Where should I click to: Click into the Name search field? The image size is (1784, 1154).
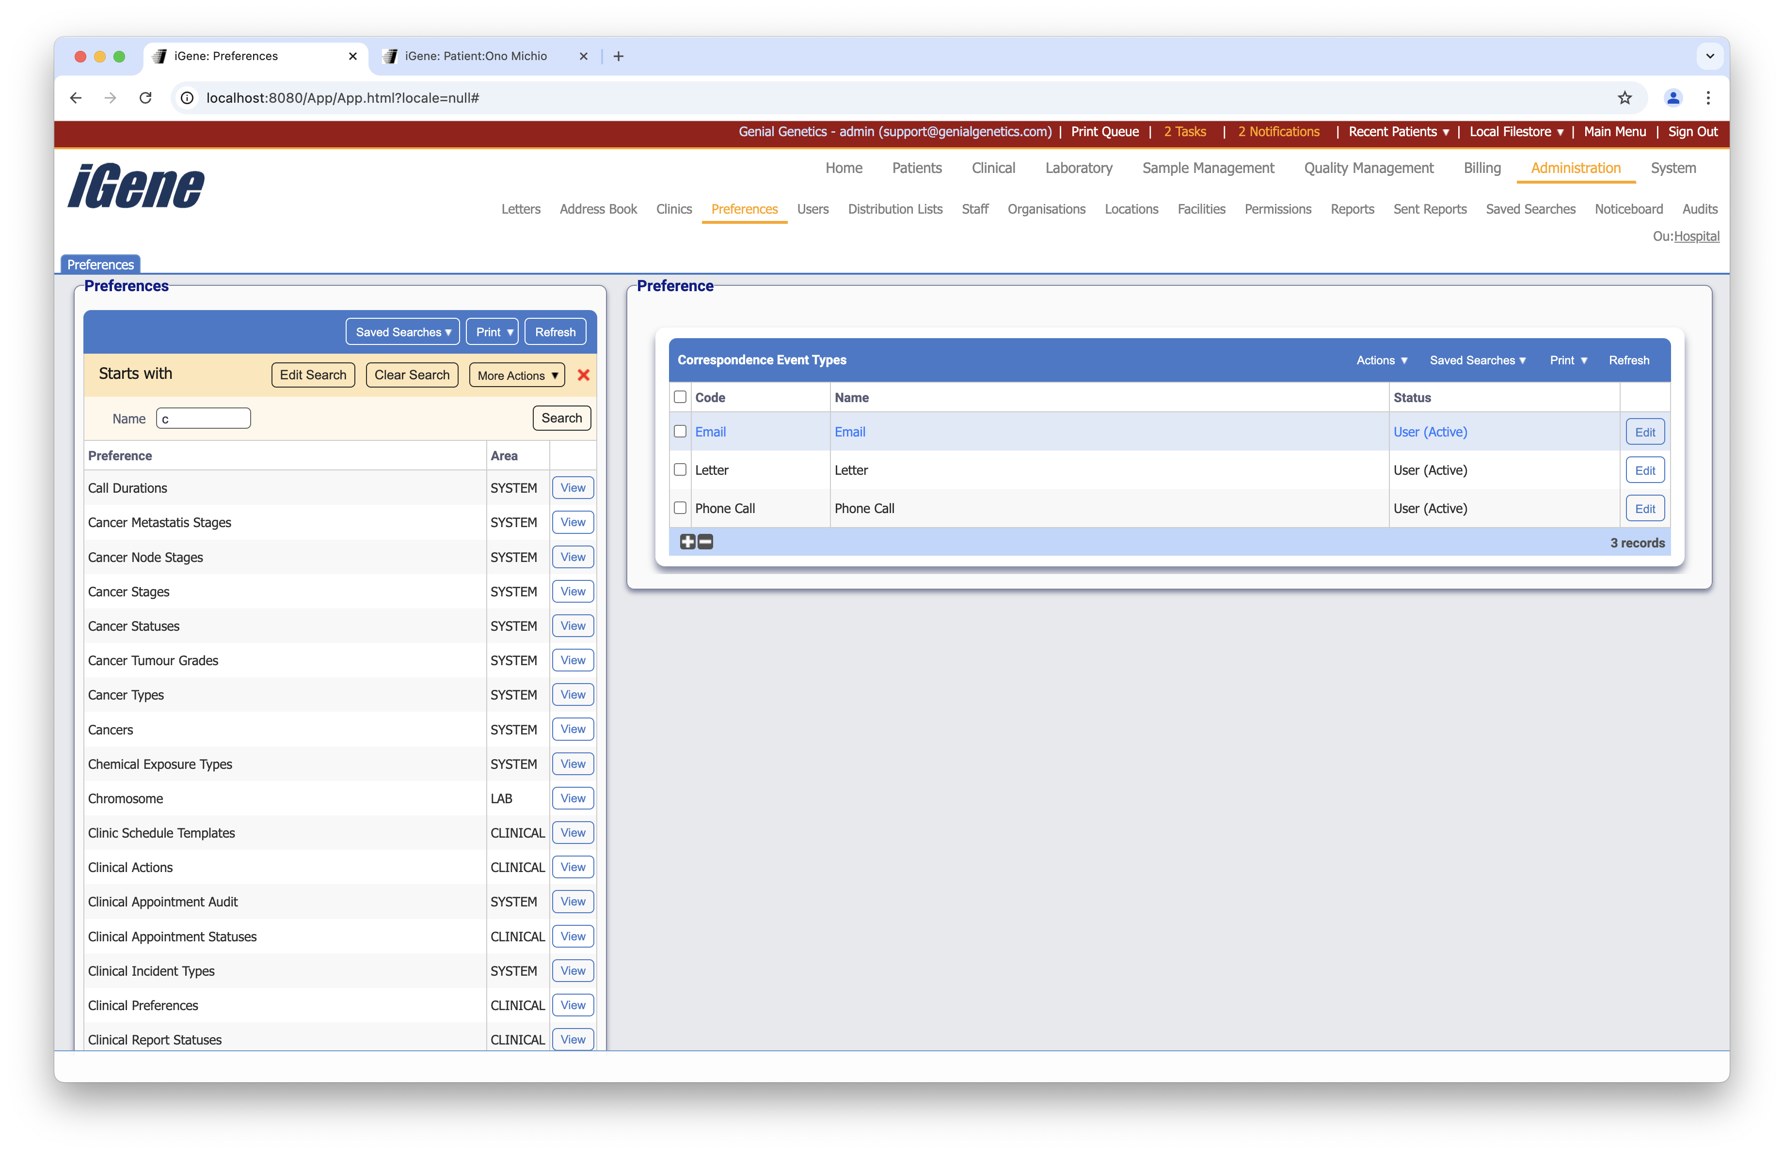203,419
